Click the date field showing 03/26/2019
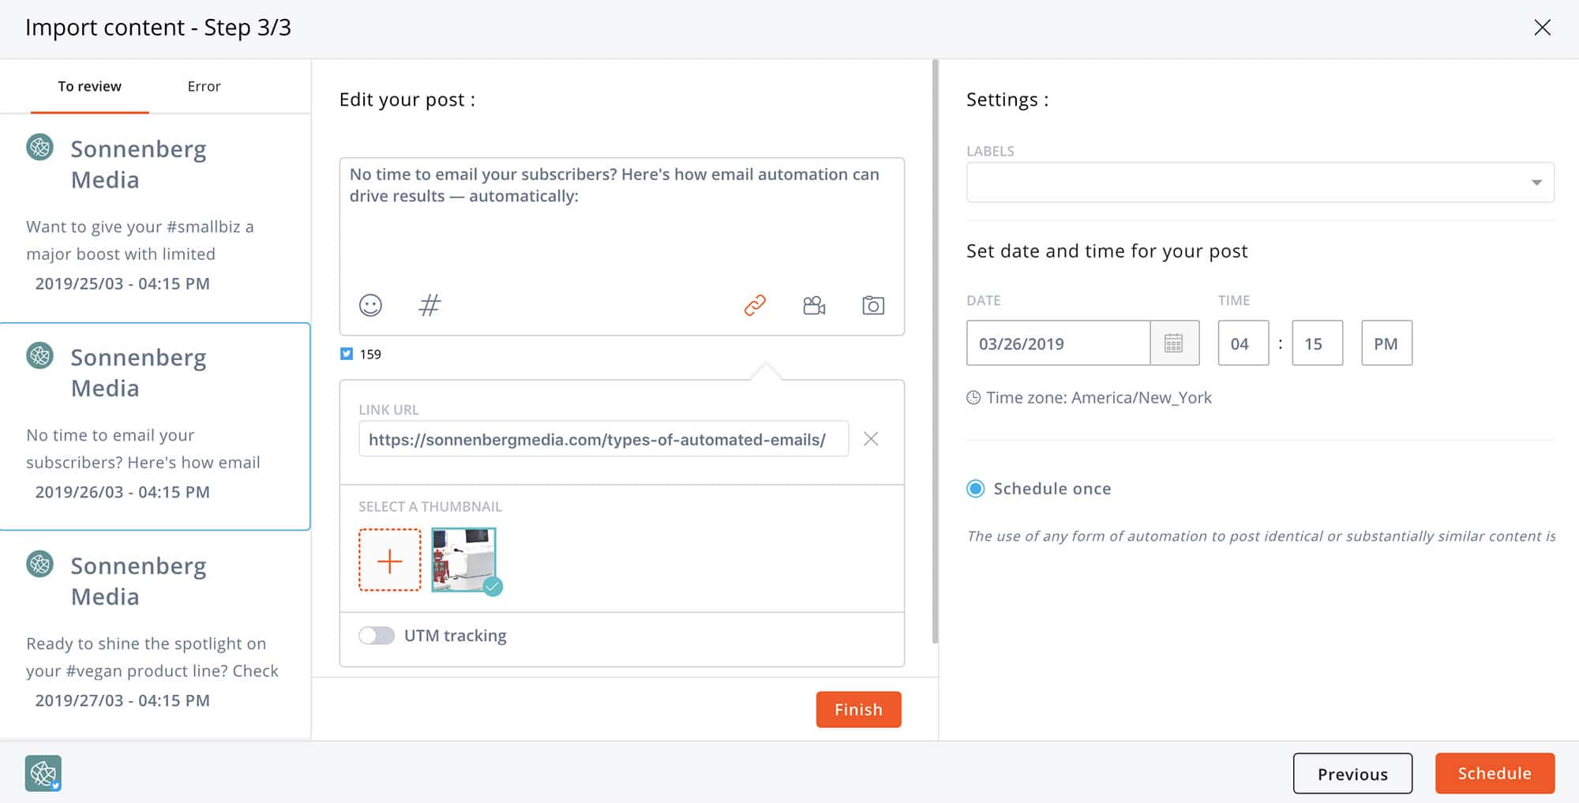Screen dimensions: 1579x803 [x=1058, y=343]
